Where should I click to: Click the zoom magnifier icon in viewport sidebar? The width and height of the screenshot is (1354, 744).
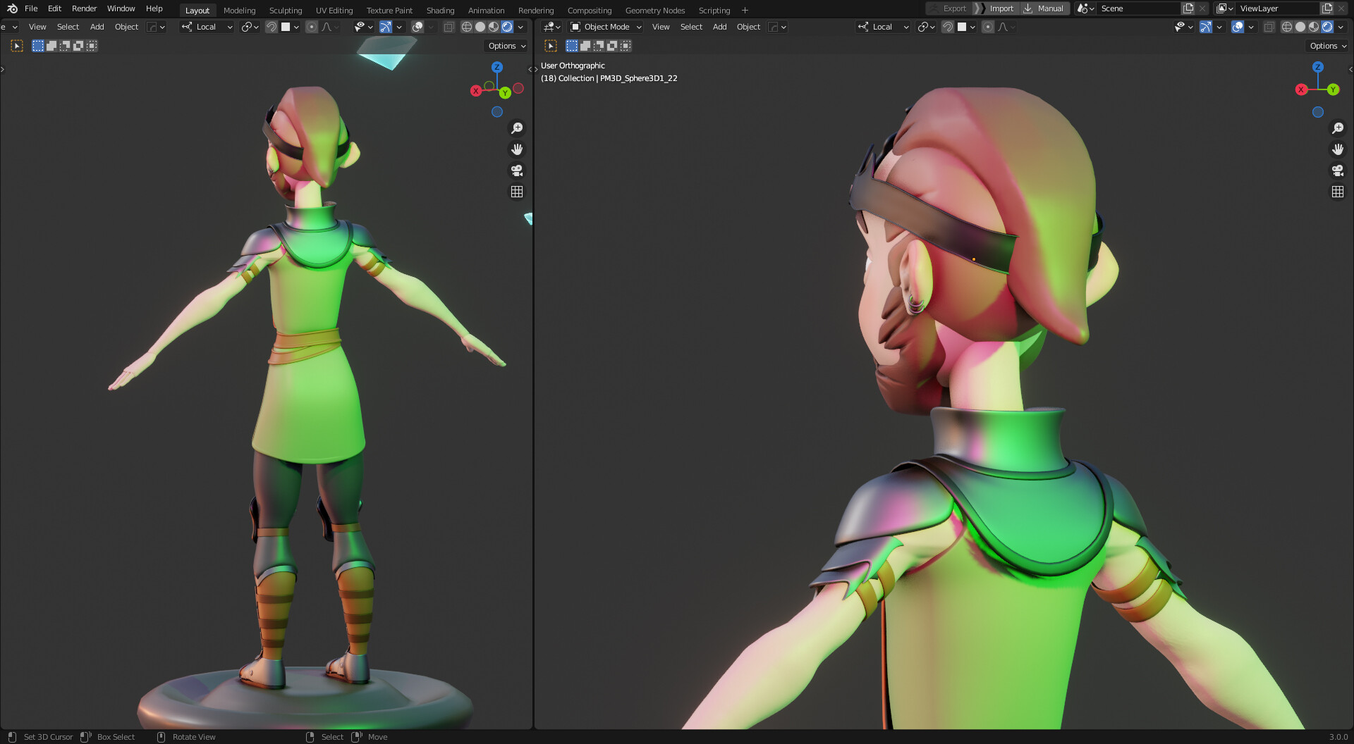517,128
